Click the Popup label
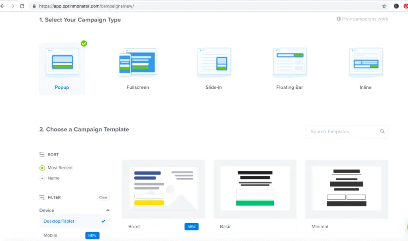The width and height of the screenshot is (408, 241). 62,87
